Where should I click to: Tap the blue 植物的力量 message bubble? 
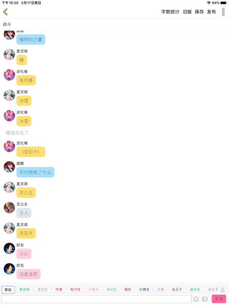click(x=31, y=39)
